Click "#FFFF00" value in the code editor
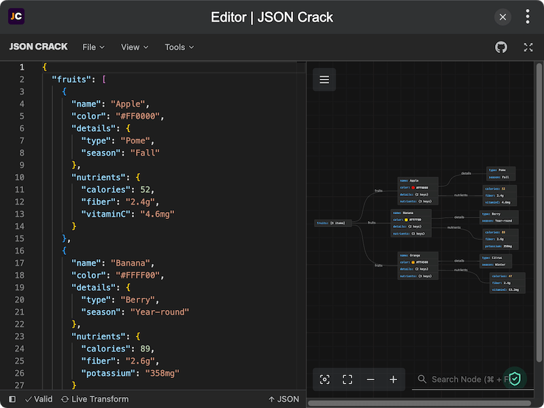Screen dimensions: 544x408 point(137,275)
